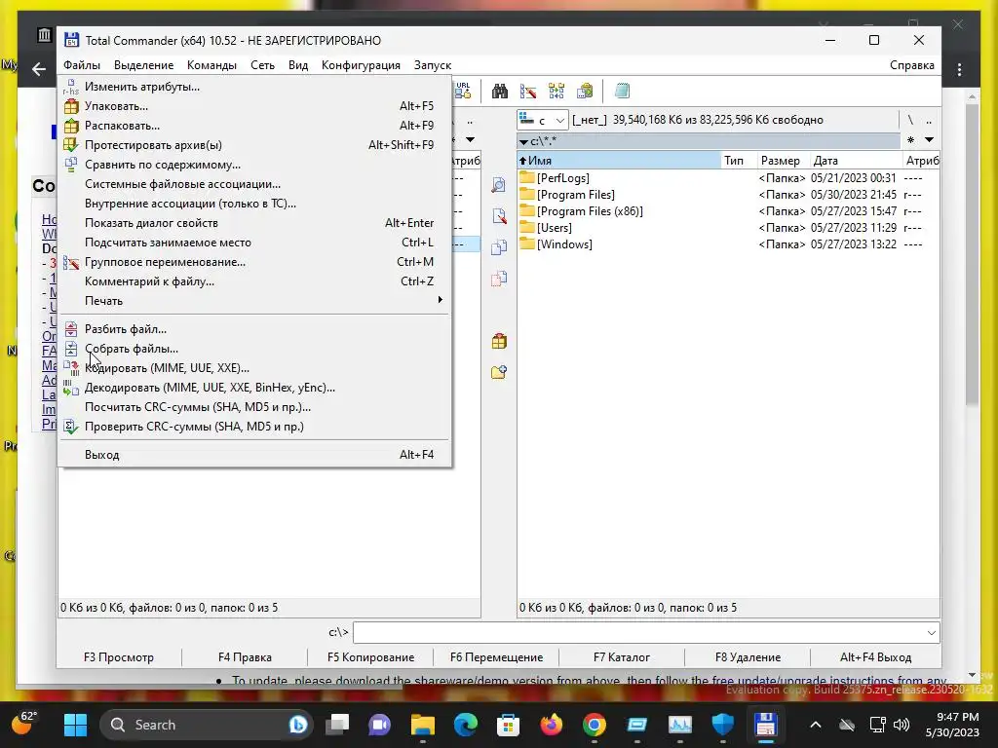
Task: Open the Конфигурация menu
Action: [361, 65]
